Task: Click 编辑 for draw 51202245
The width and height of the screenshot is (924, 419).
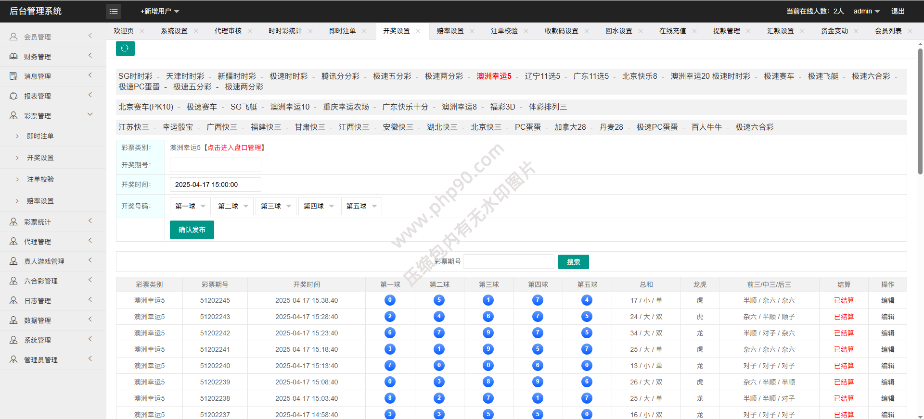Action: (x=887, y=300)
